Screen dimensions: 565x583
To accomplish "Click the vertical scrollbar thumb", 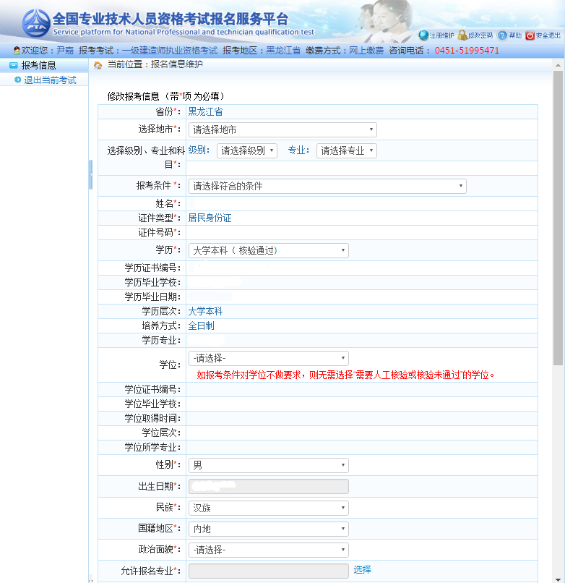I will click(x=558, y=217).
